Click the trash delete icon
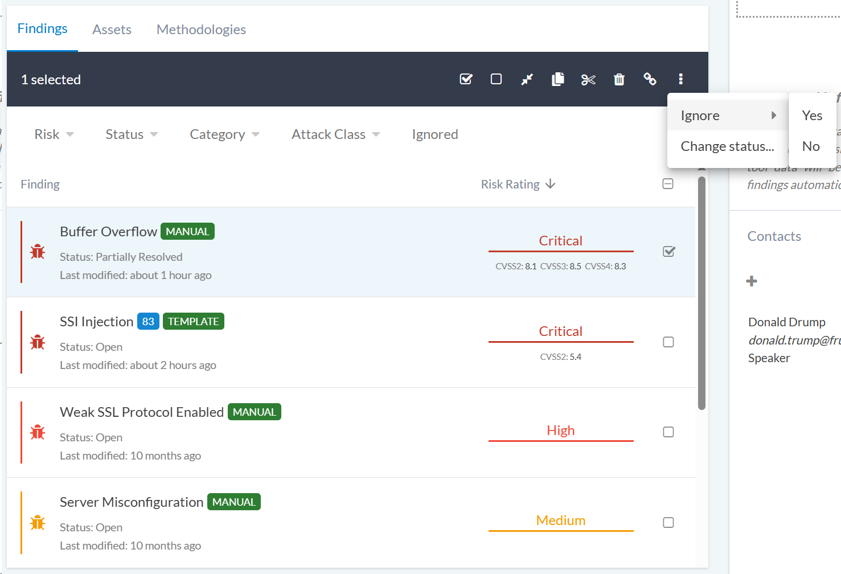The width and height of the screenshot is (841, 574). pos(619,79)
